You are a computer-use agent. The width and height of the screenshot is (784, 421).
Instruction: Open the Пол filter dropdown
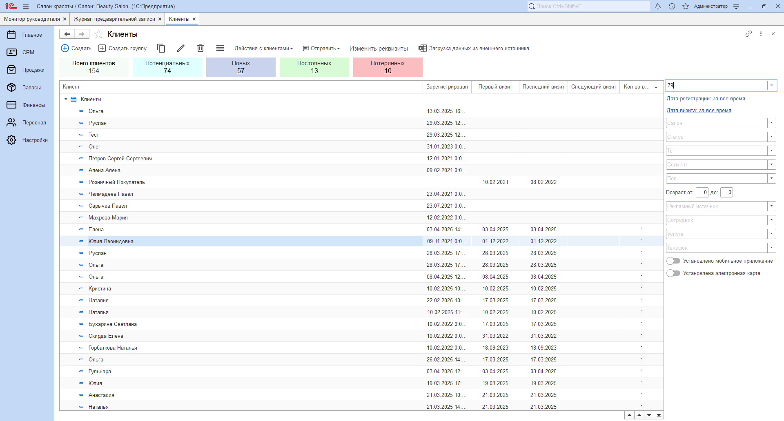(x=771, y=178)
